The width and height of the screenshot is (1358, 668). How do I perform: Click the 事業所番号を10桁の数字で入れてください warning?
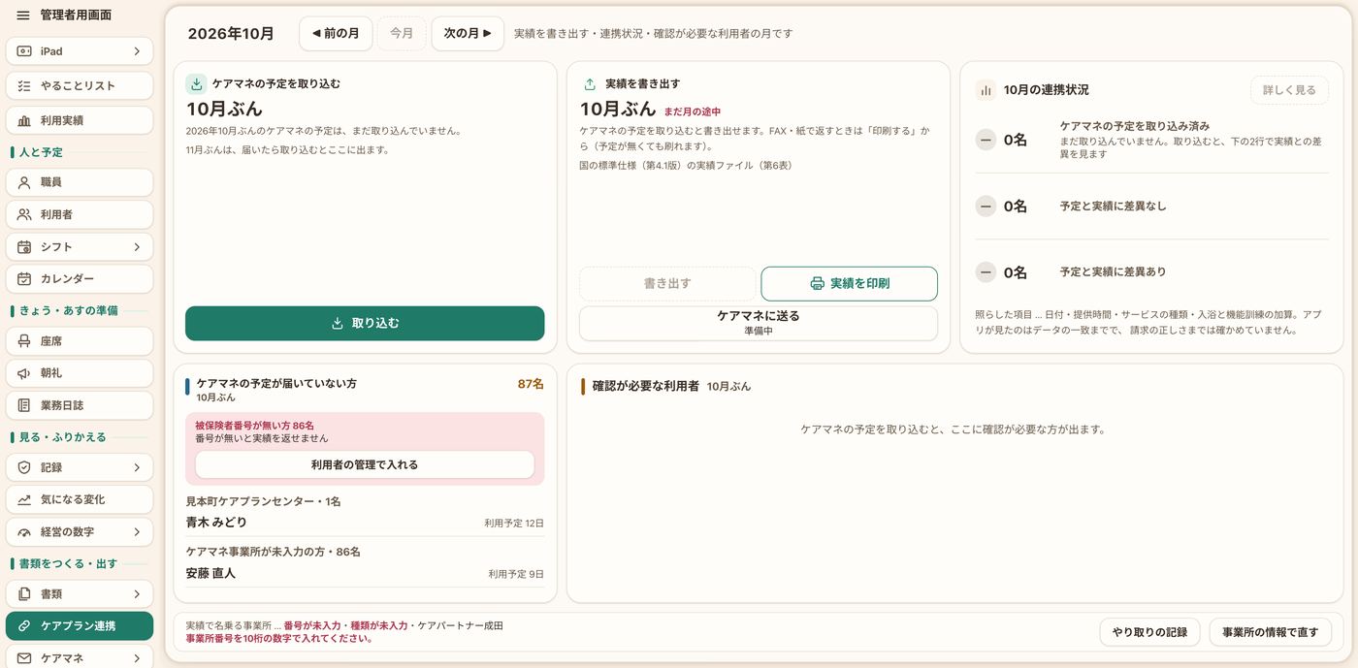coord(279,639)
